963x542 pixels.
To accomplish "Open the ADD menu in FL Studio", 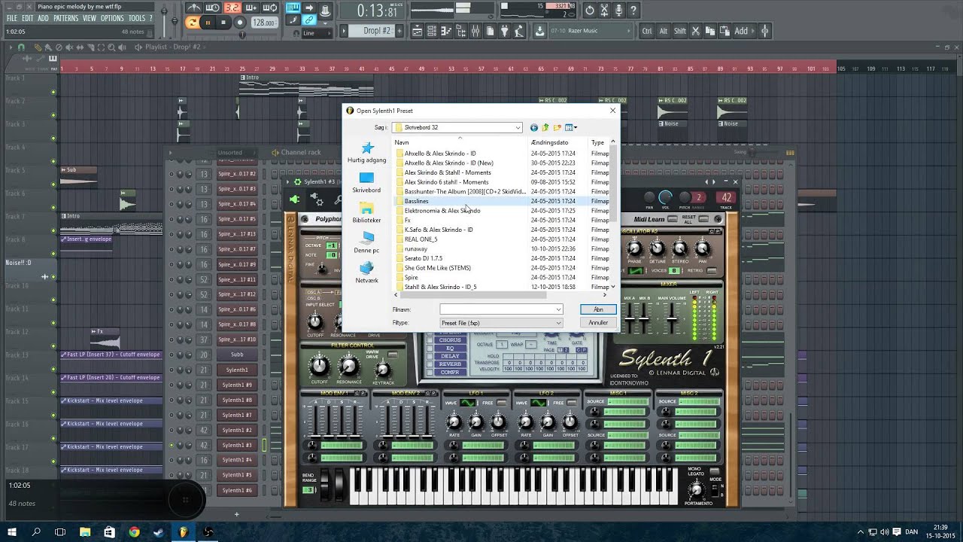I will [43, 18].
